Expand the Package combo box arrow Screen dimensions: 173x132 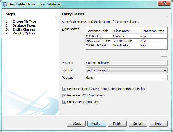tap(165, 78)
